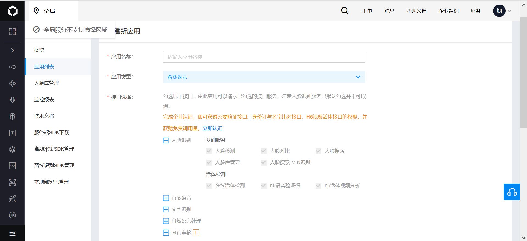Collapse the 人脸识别 interface group

click(x=166, y=141)
